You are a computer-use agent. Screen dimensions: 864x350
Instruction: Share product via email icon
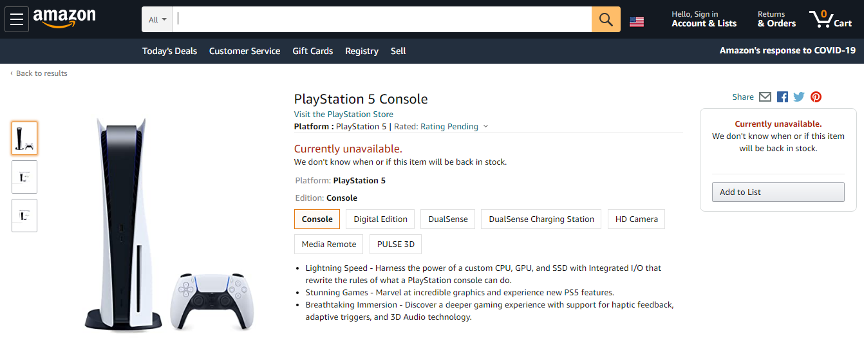[x=765, y=97]
